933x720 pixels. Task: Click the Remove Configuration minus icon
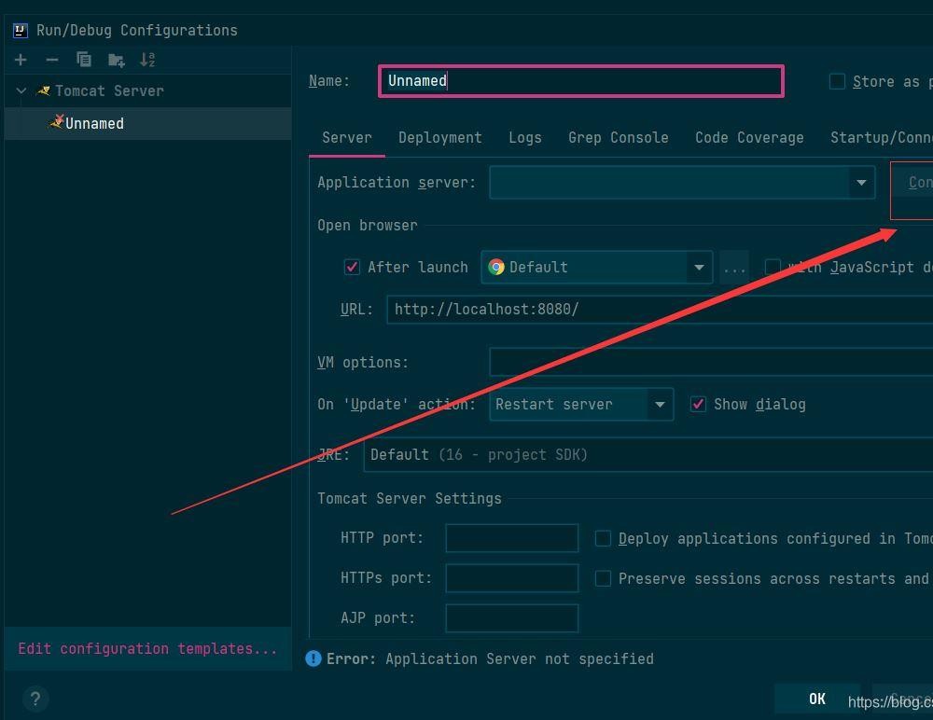(52, 60)
